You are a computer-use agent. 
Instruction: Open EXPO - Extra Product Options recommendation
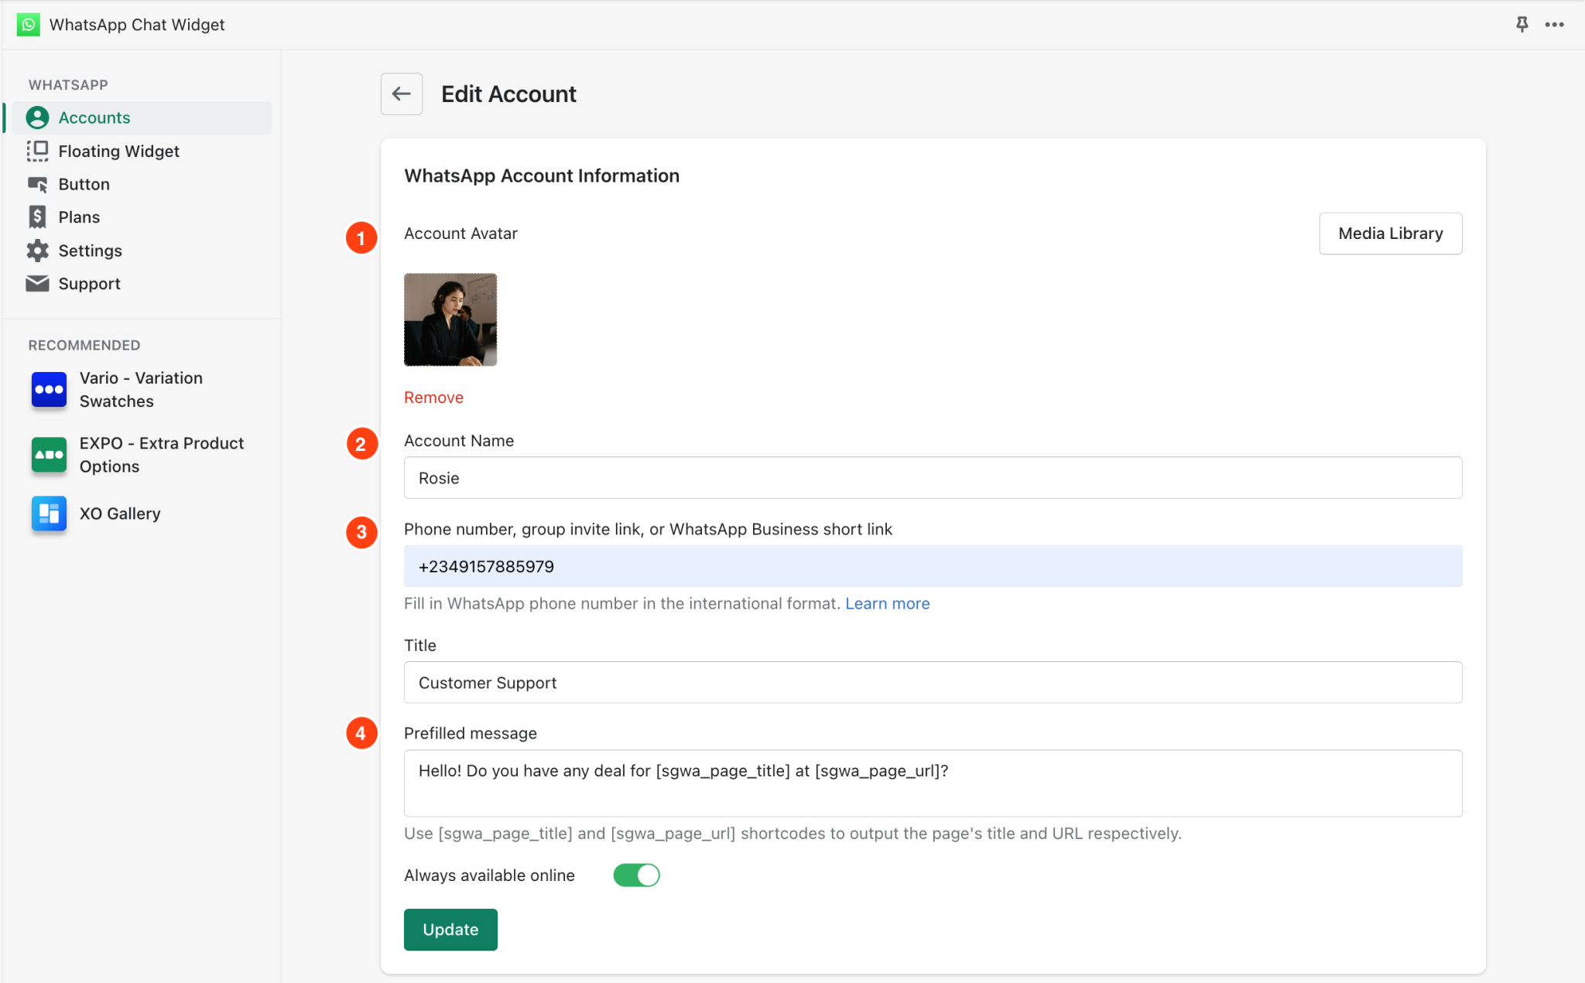point(162,455)
